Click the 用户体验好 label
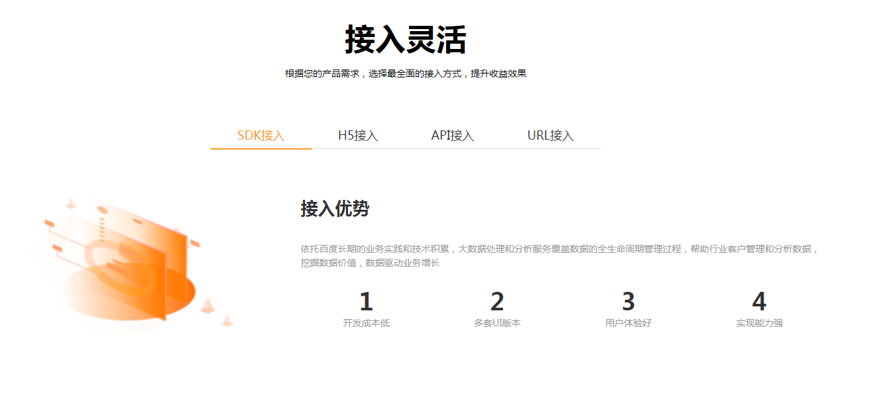This screenshot has width=883, height=405. pos(628,324)
